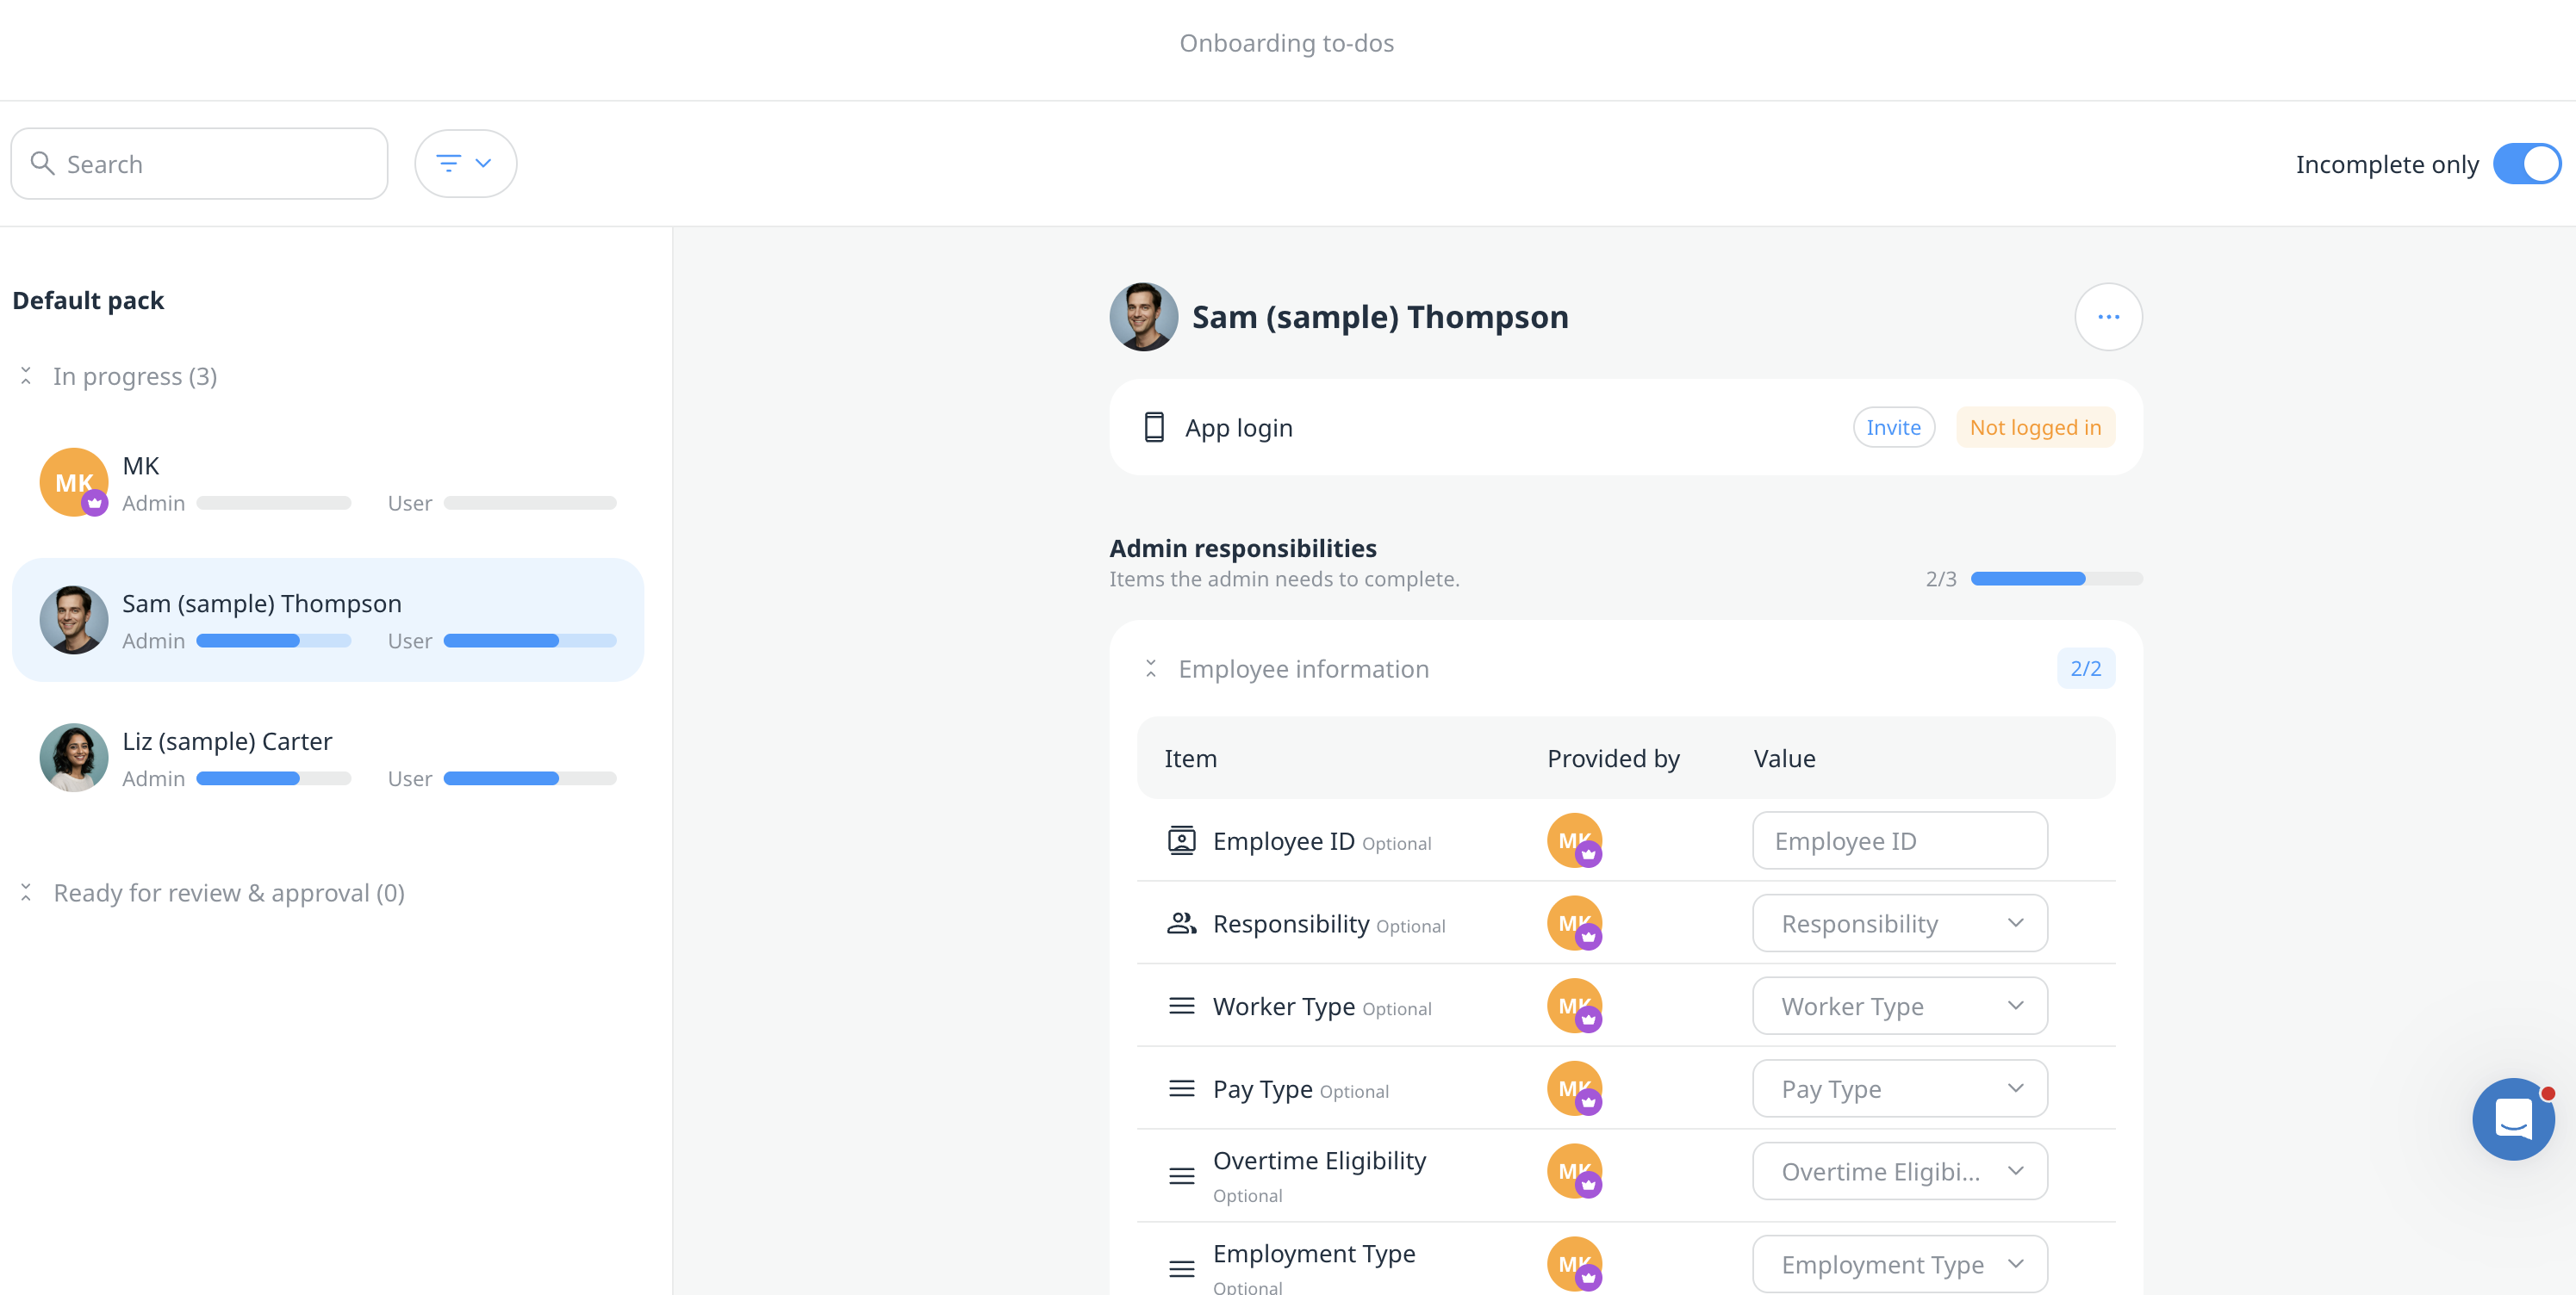Click MK provider avatar in Worker Type row
This screenshot has width=2576, height=1295.
click(1574, 1005)
